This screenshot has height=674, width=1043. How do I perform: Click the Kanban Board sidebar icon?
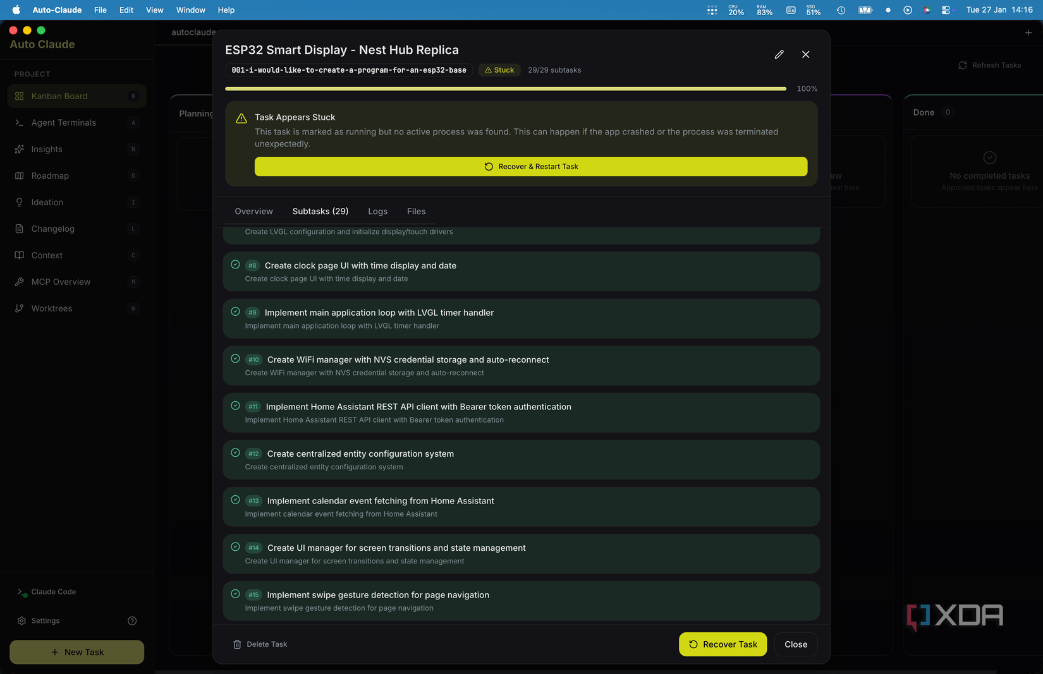point(20,96)
